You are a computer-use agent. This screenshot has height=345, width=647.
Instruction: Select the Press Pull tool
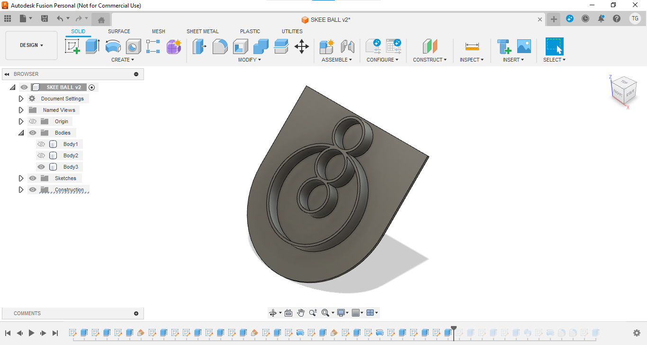[x=200, y=46]
